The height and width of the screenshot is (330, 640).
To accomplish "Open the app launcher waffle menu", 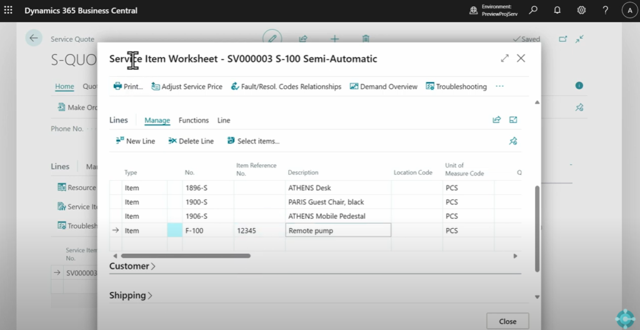I will pyautogui.click(x=8, y=10).
